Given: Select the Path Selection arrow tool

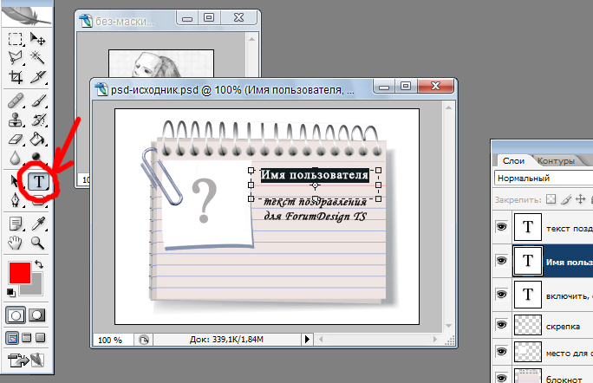Looking at the screenshot, I should pyautogui.click(x=15, y=181).
